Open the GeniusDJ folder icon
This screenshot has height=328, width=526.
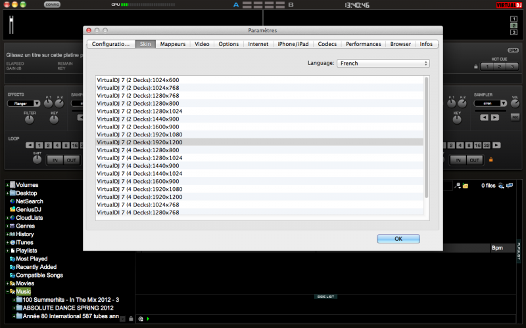12,209
